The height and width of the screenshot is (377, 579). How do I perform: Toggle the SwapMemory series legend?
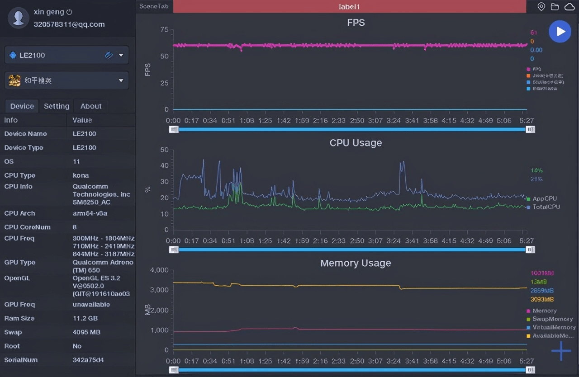pyautogui.click(x=550, y=319)
